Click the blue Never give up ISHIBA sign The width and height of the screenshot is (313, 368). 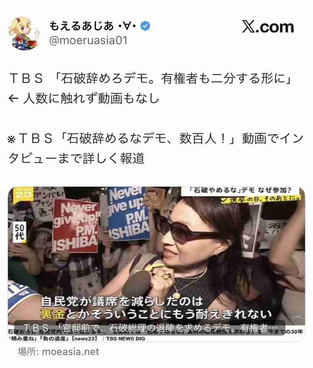point(129,213)
